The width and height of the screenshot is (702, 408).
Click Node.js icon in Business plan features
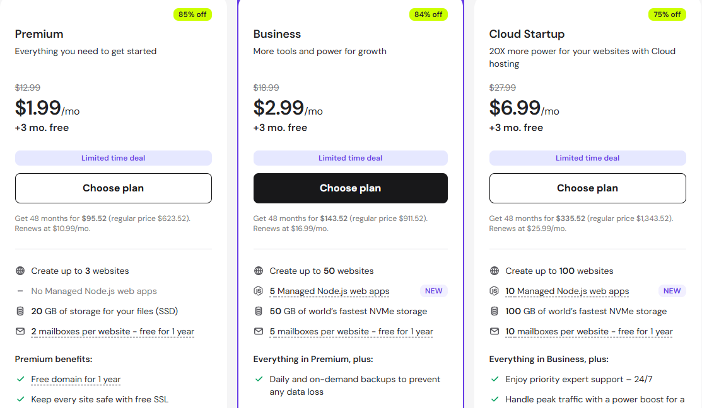click(259, 291)
